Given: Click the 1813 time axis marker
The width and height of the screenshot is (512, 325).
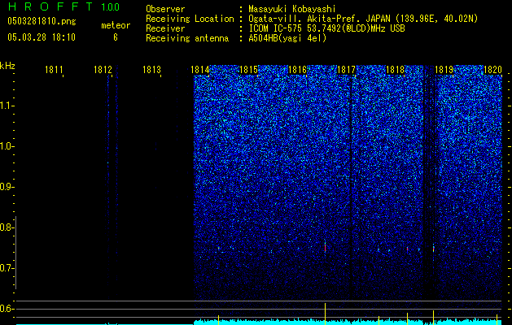Looking at the screenshot, I should click(151, 70).
